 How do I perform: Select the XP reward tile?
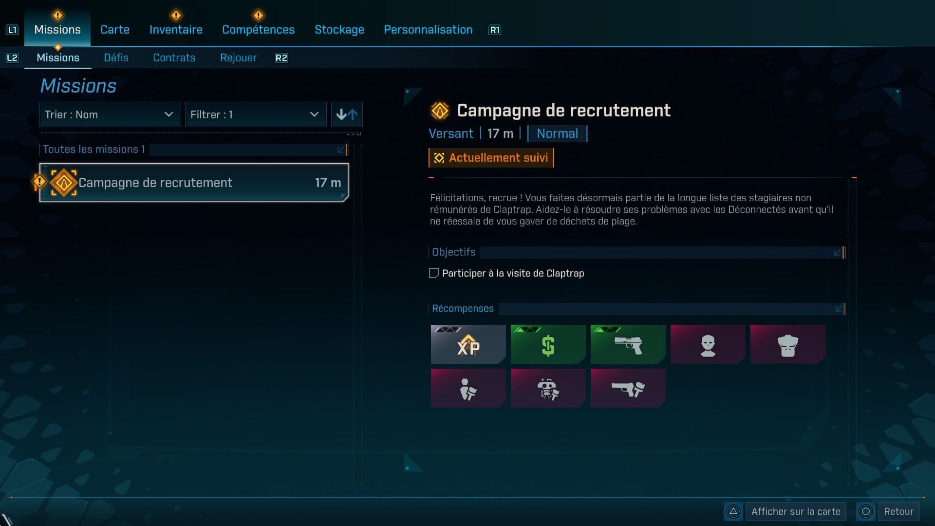click(x=468, y=344)
